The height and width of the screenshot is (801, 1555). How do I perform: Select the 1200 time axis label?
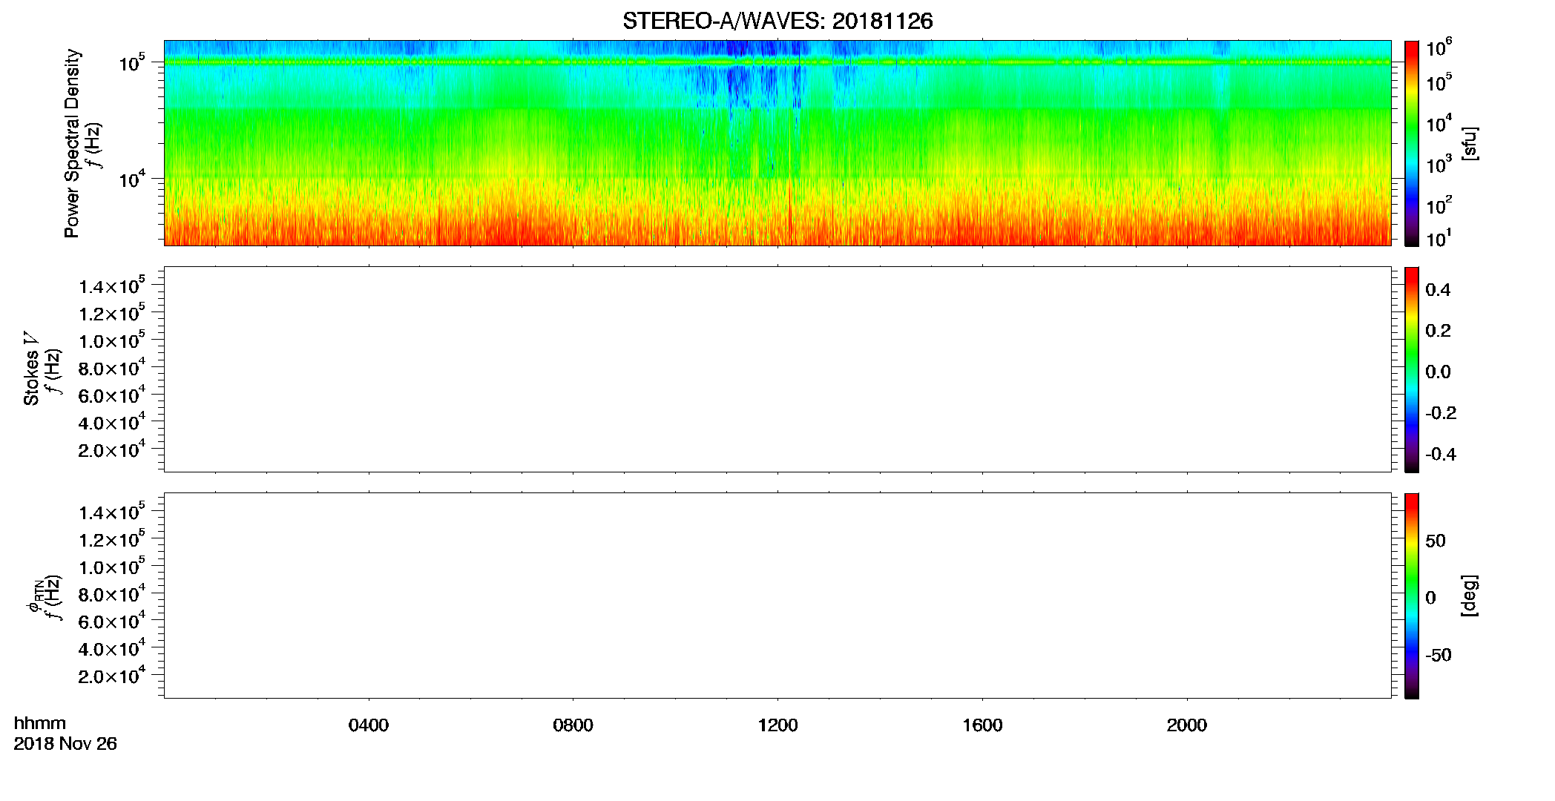777,725
